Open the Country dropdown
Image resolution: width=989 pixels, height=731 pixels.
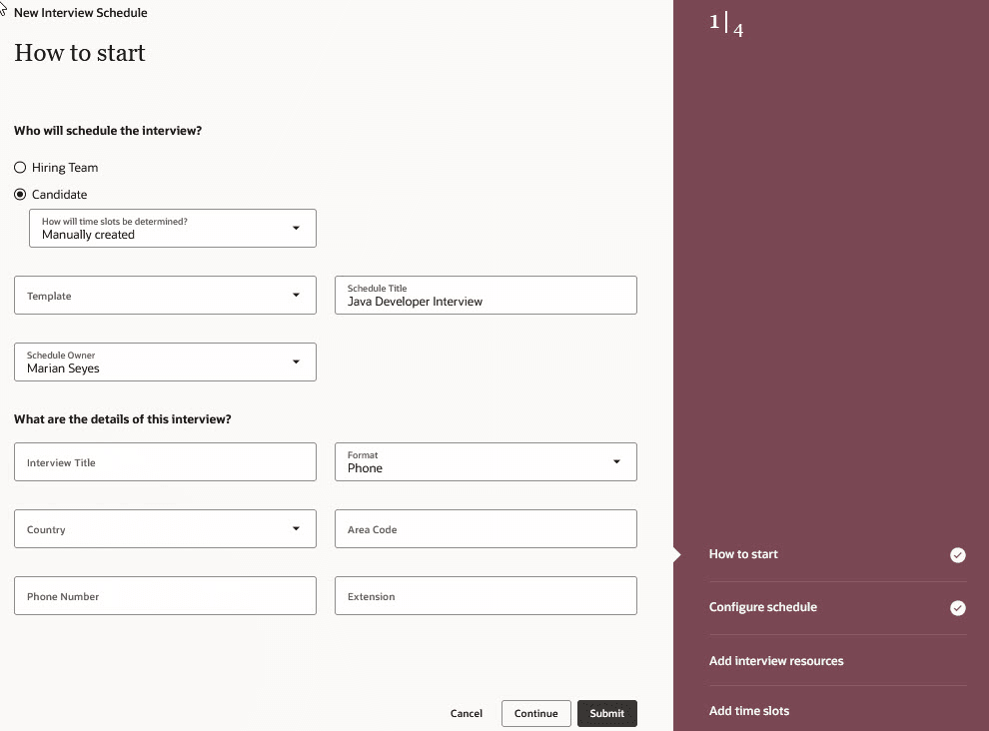pos(165,528)
